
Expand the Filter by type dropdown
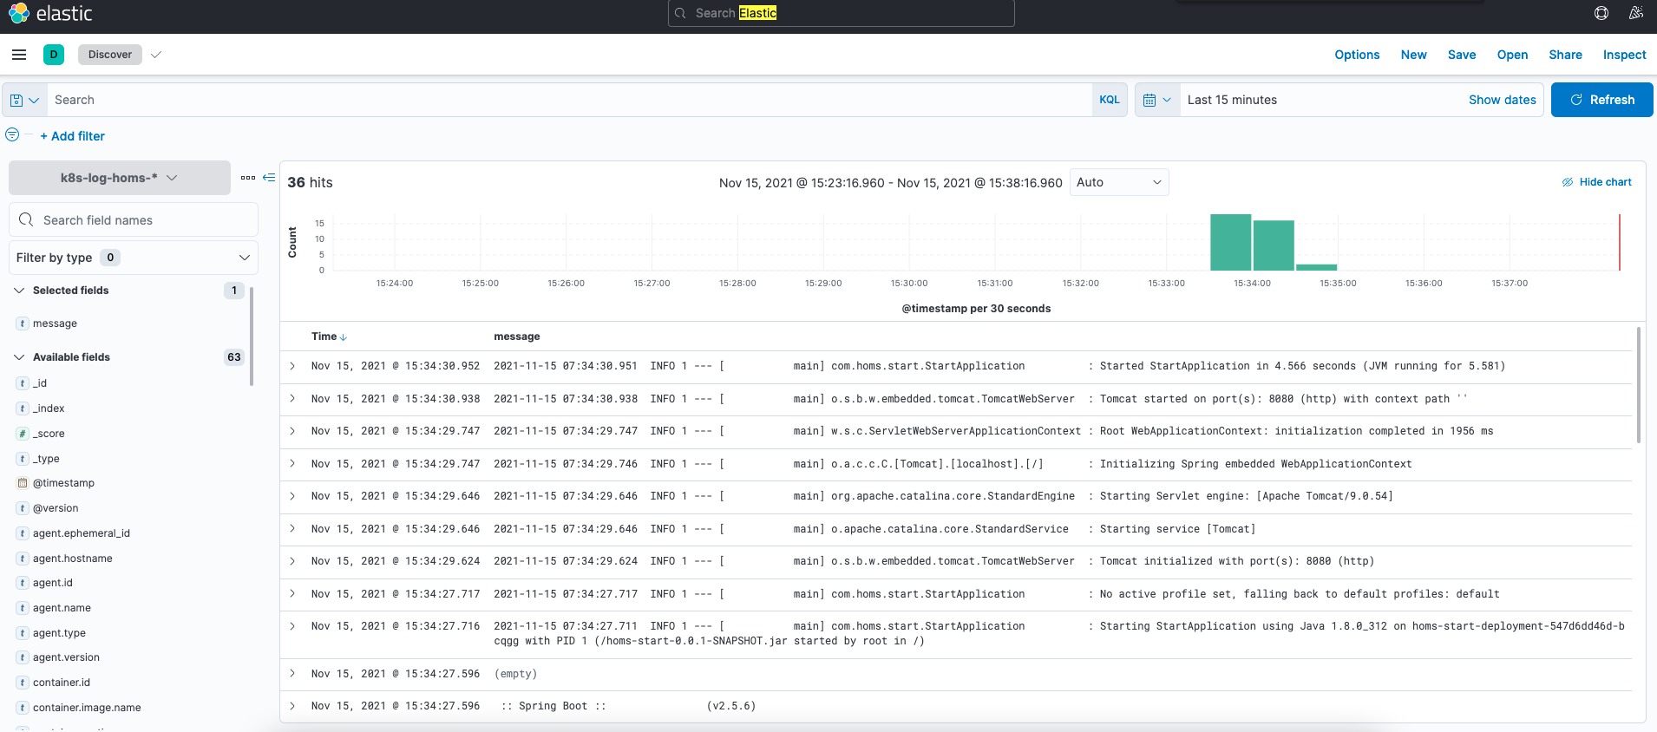tap(133, 258)
